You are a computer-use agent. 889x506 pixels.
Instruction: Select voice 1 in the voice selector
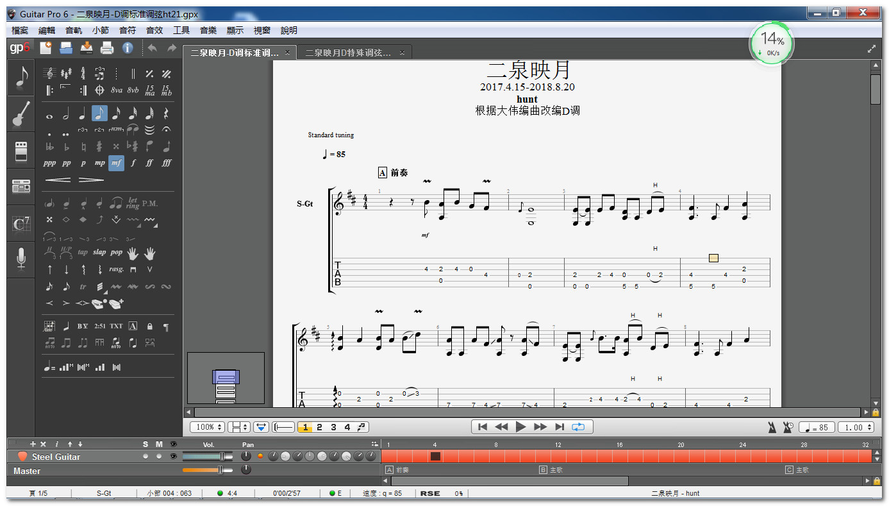(305, 427)
